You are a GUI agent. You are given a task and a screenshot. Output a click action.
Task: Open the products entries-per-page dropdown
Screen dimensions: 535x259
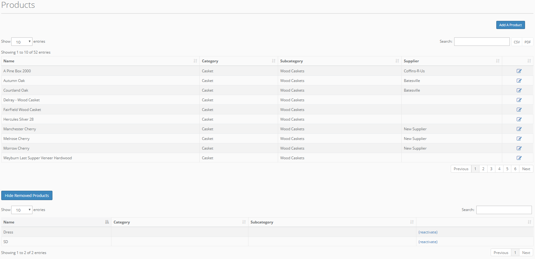[x=22, y=42]
